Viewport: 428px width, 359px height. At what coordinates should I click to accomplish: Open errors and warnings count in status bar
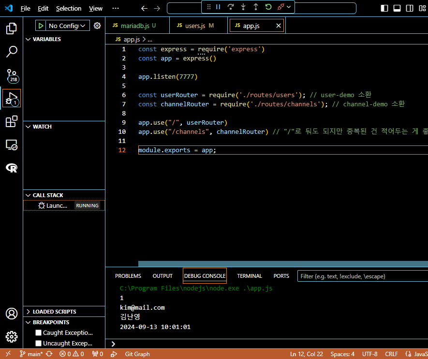point(72,354)
